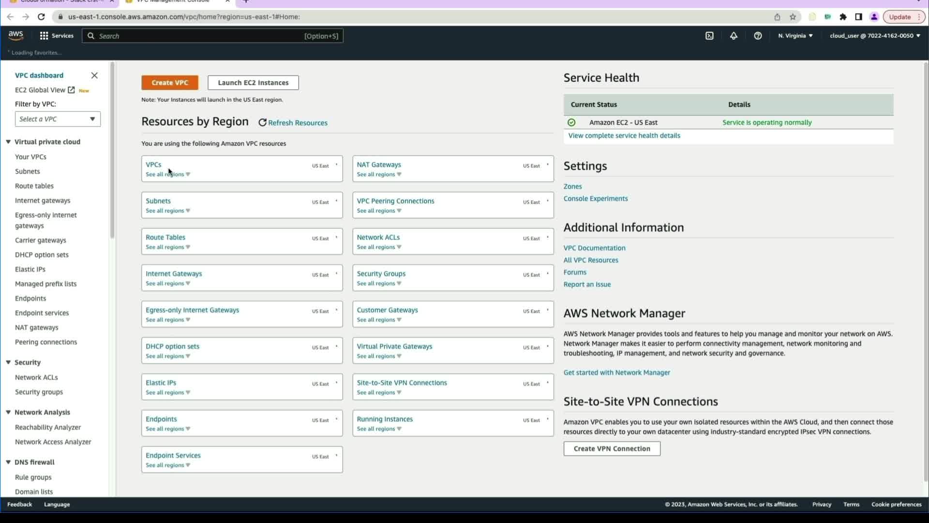
Task: Click the browser reload icon
Action: 41,17
